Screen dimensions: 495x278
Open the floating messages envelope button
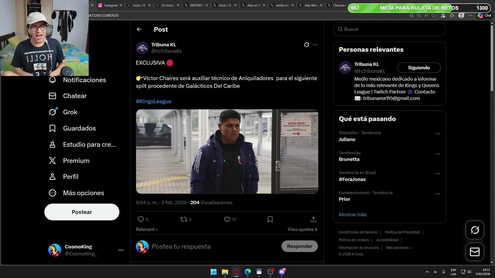coord(475,252)
